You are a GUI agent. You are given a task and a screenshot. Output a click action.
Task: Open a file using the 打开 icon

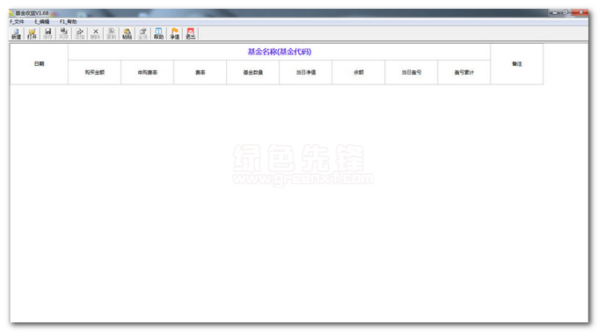(32, 33)
